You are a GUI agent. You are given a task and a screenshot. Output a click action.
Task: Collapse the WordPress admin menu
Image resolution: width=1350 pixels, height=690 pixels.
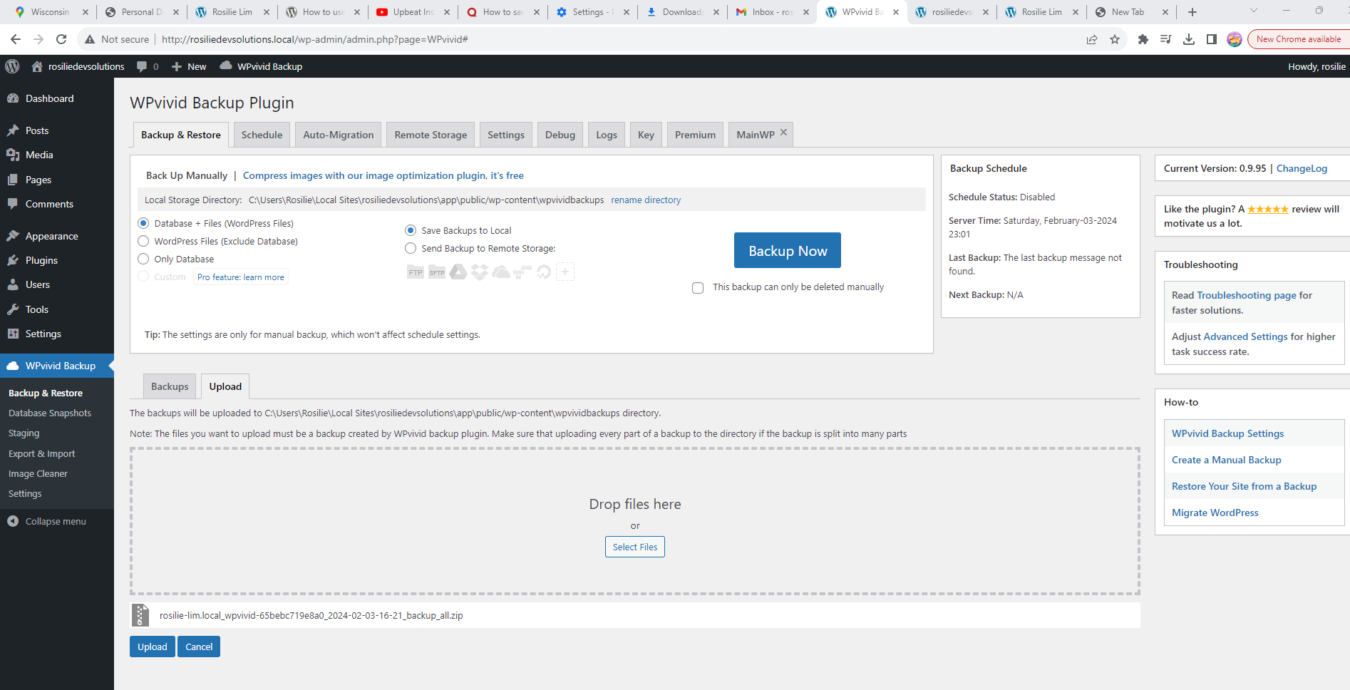pyautogui.click(x=47, y=521)
